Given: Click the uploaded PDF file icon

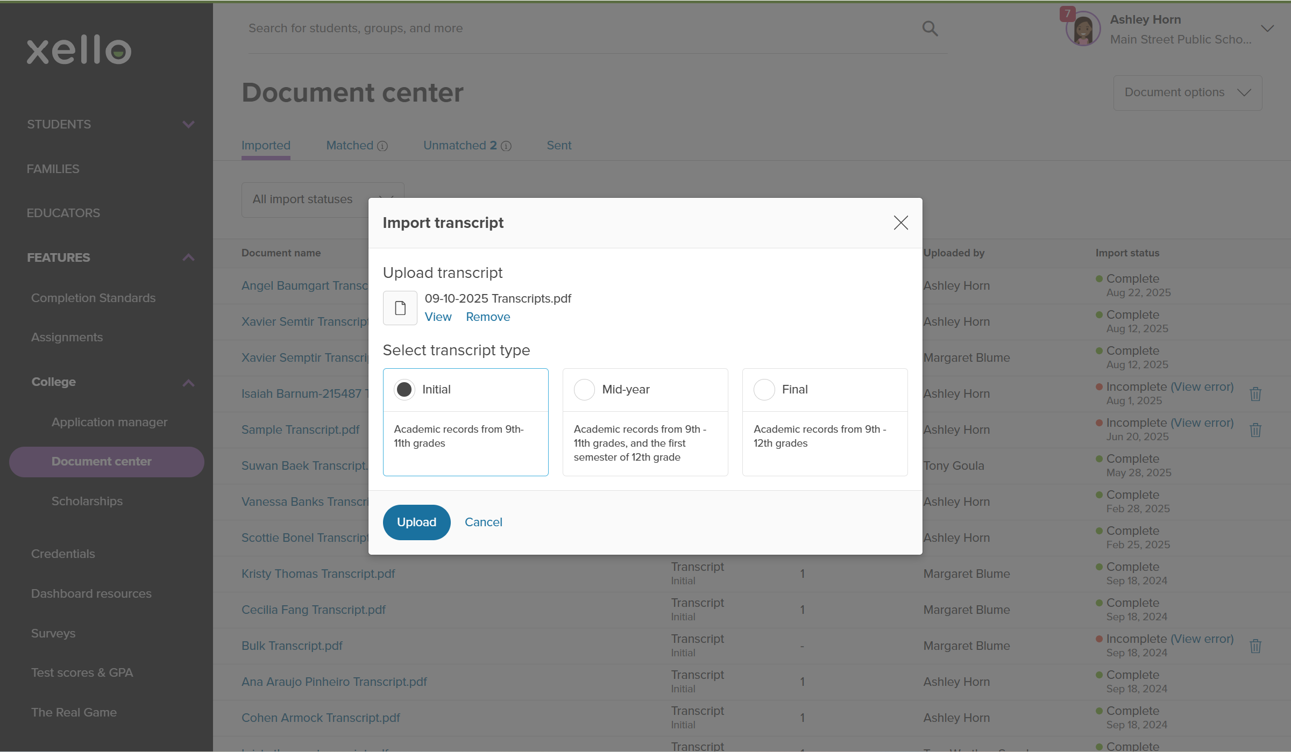Looking at the screenshot, I should 400,308.
